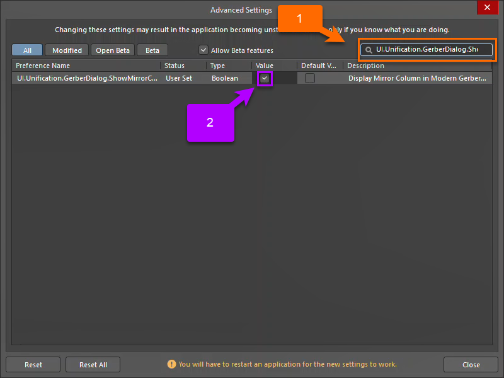The height and width of the screenshot is (378, 504).
Task: Click the User Set status cell
Action: pyautogui.click(x=179, y=78)
